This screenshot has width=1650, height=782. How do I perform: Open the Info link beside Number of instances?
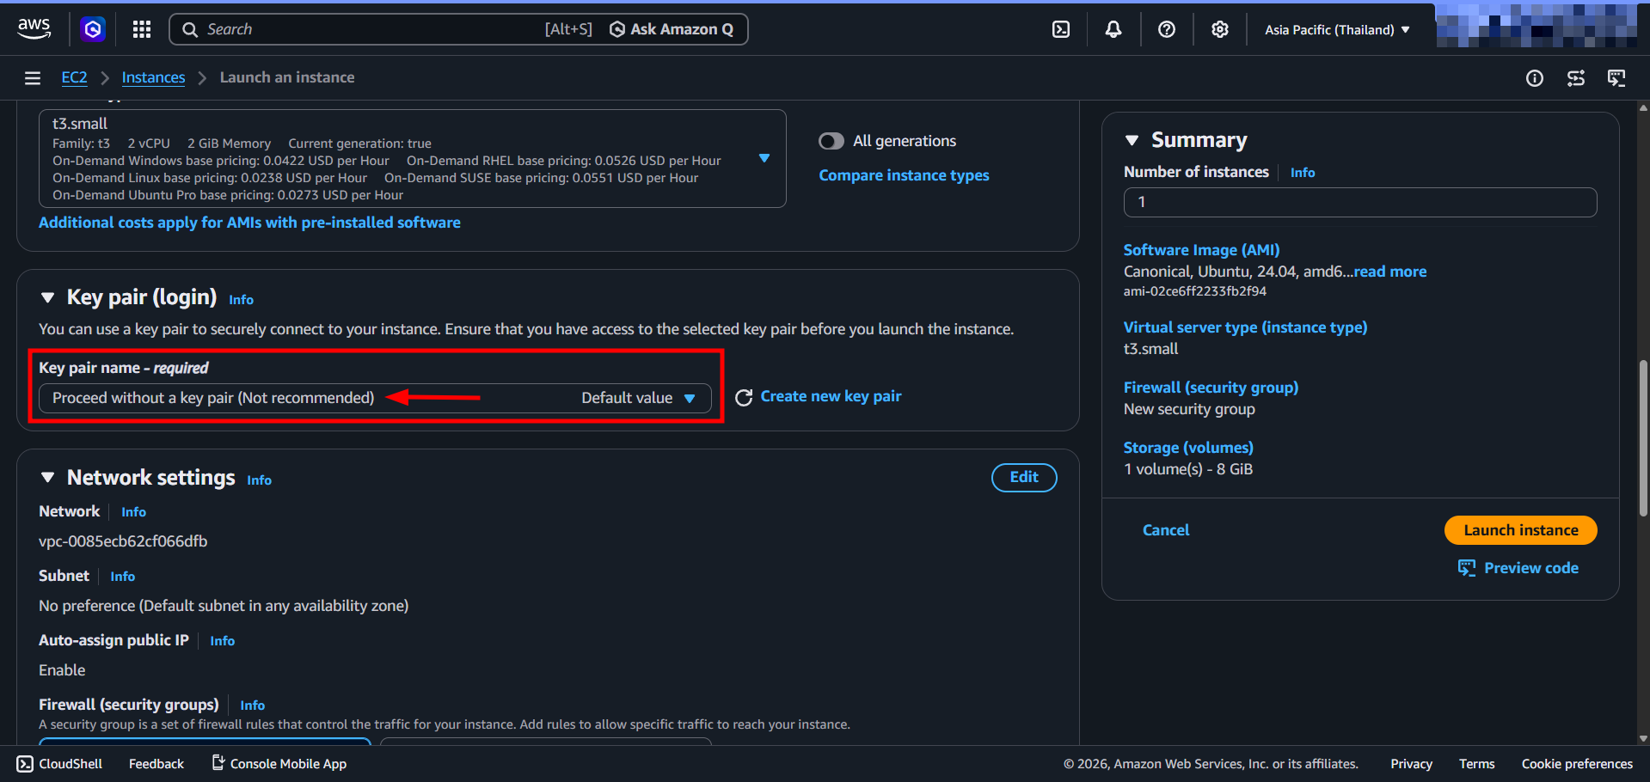click(x=1303, y=173)
